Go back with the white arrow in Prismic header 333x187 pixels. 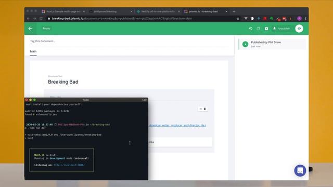(30, 29)
